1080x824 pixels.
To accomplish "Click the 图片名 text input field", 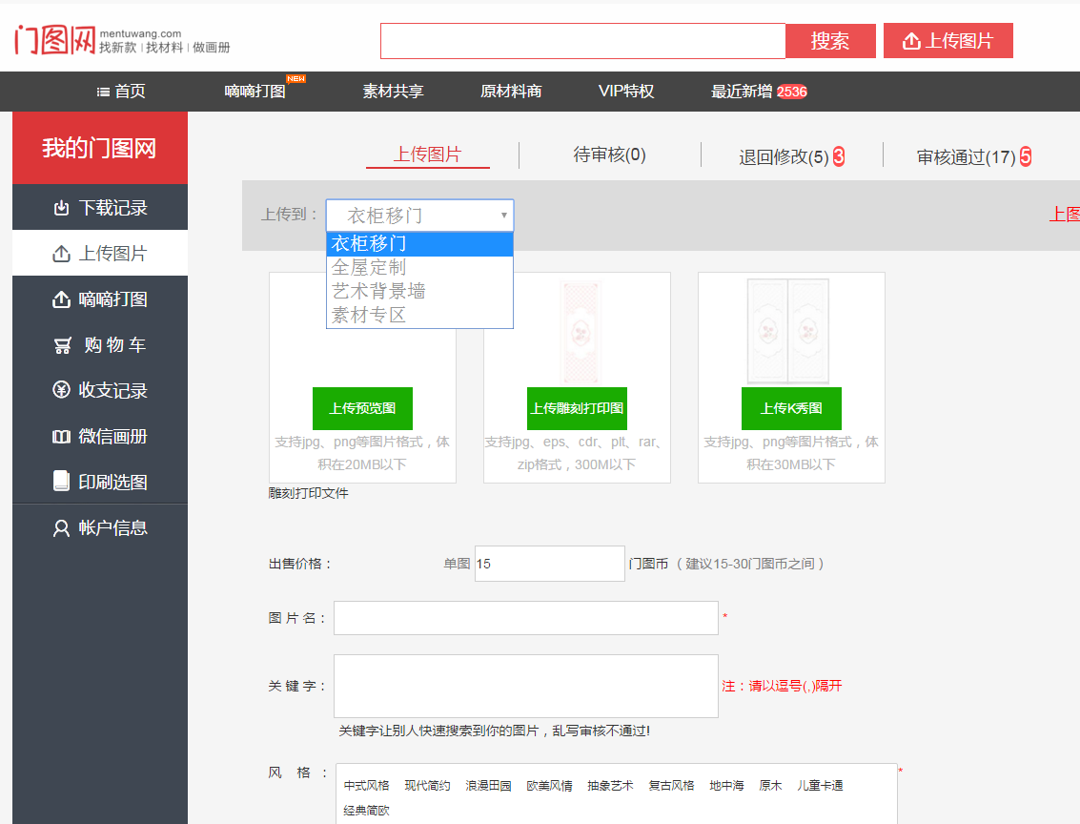I will [x=525, y=618].
